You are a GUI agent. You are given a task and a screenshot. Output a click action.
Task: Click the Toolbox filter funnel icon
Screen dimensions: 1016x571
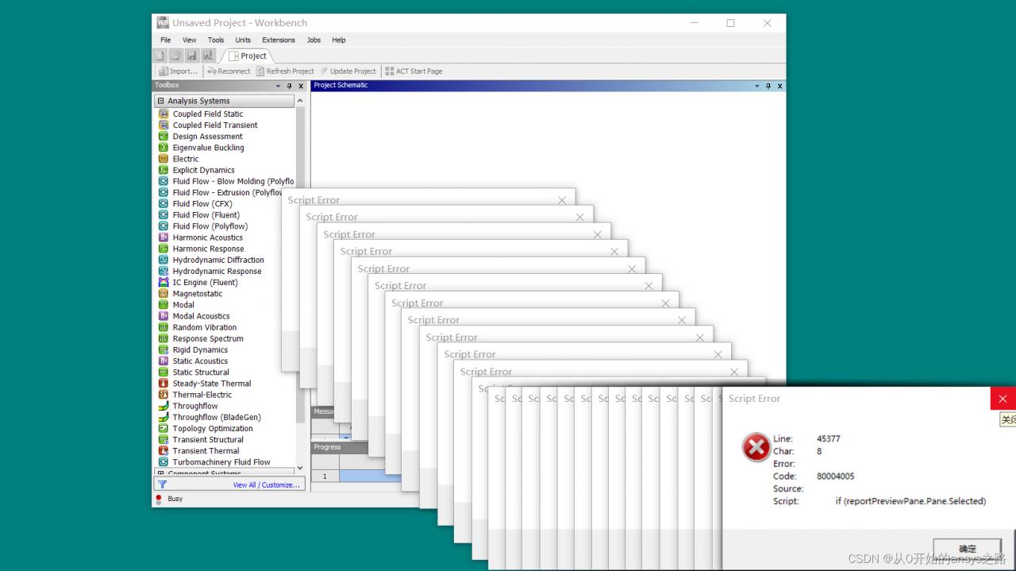(162, 484)
